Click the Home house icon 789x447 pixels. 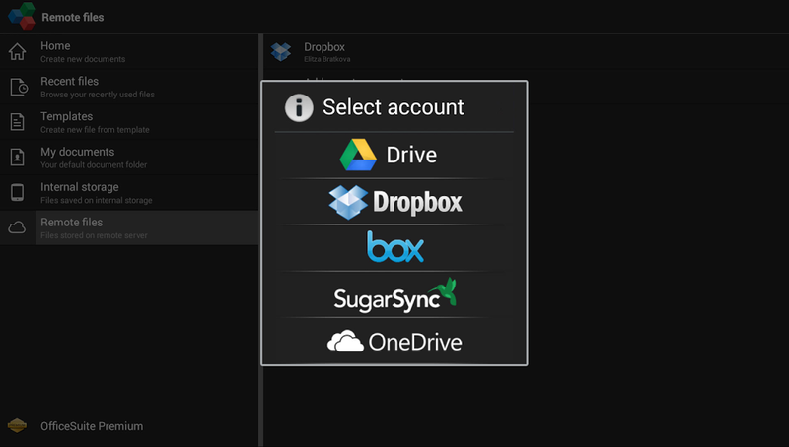(x=17, y=51)
